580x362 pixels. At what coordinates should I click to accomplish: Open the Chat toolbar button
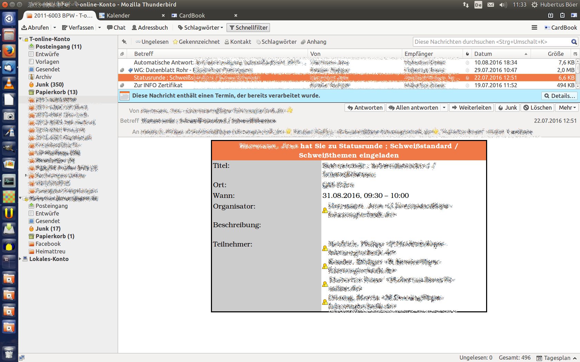116,28
